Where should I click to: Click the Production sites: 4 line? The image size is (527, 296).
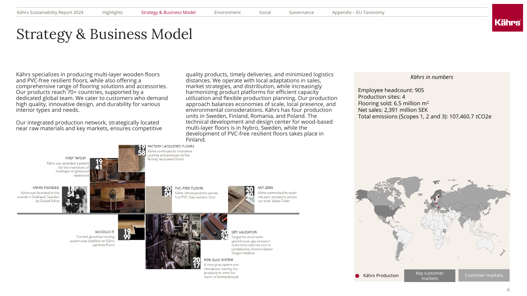pos(382,97)
